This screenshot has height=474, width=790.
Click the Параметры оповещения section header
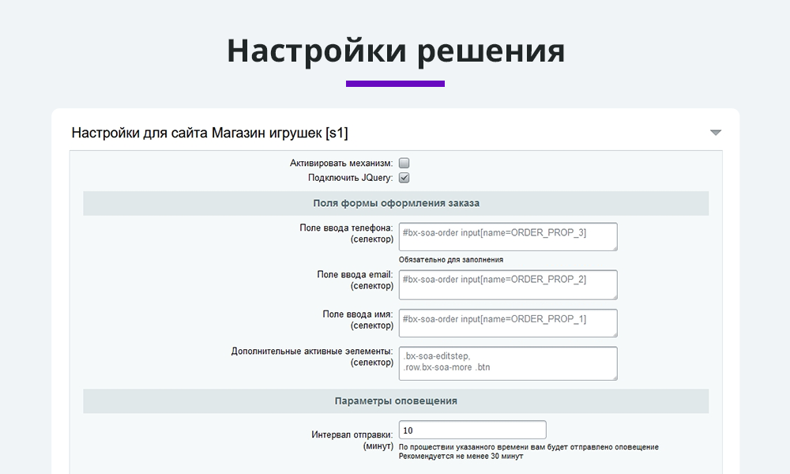(x=395, y=401)
